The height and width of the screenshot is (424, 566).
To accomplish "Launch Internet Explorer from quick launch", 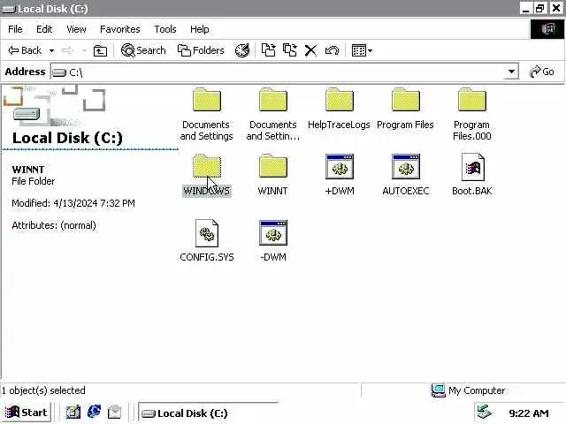I will tap(95, 412).
